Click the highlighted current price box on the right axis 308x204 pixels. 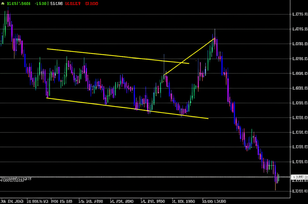coord(299,177)
